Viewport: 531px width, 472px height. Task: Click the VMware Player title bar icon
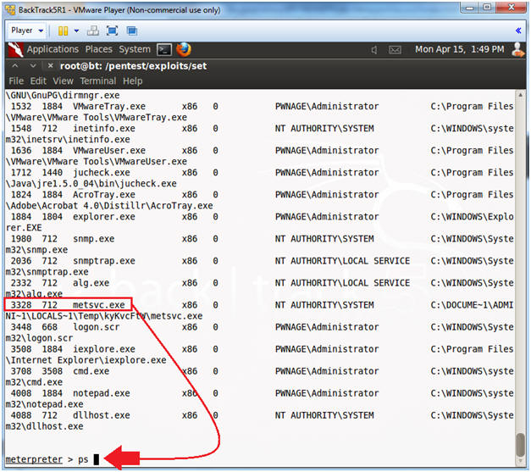tap(10, 10)
